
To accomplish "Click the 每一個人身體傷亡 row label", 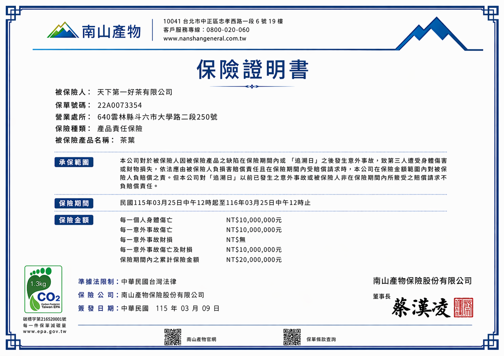I will pyautogui.click(x=146, y=220).
